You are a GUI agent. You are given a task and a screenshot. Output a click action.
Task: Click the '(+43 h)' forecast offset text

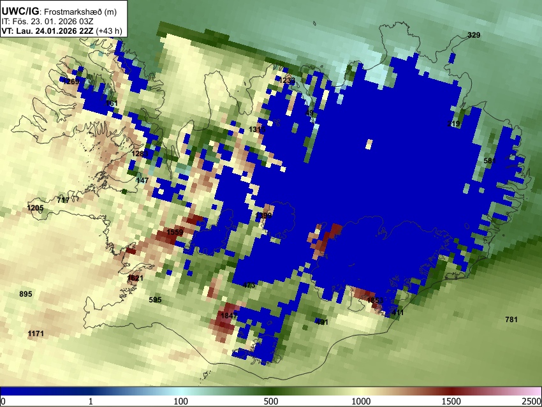coord(109,31)
